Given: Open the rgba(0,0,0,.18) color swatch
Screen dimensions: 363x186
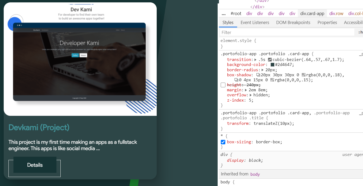Looking at the screenshot, I should (x=303, y=75).
